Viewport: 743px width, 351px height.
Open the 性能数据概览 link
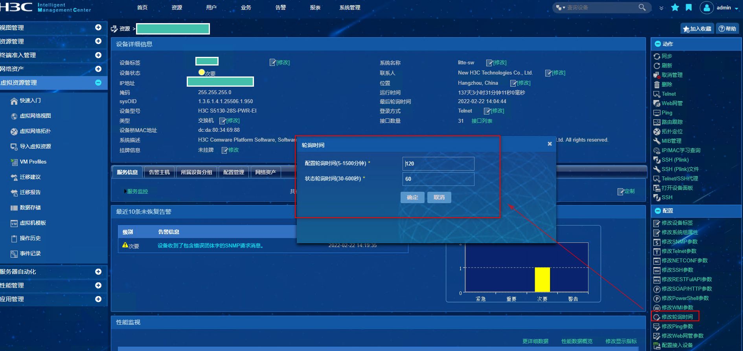click(x=577, y=341)
